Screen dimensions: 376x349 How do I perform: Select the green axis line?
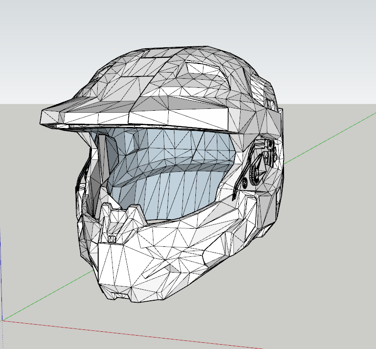tap(330, 138)
